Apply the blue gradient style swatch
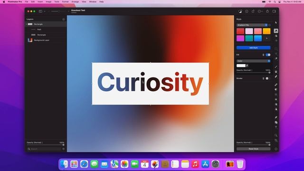This screenshot has height=171, width=304. click(x=258, y=38)
